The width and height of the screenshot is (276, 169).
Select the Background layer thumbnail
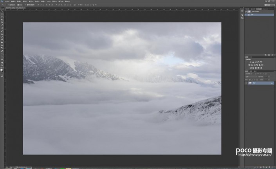point(251,83)
